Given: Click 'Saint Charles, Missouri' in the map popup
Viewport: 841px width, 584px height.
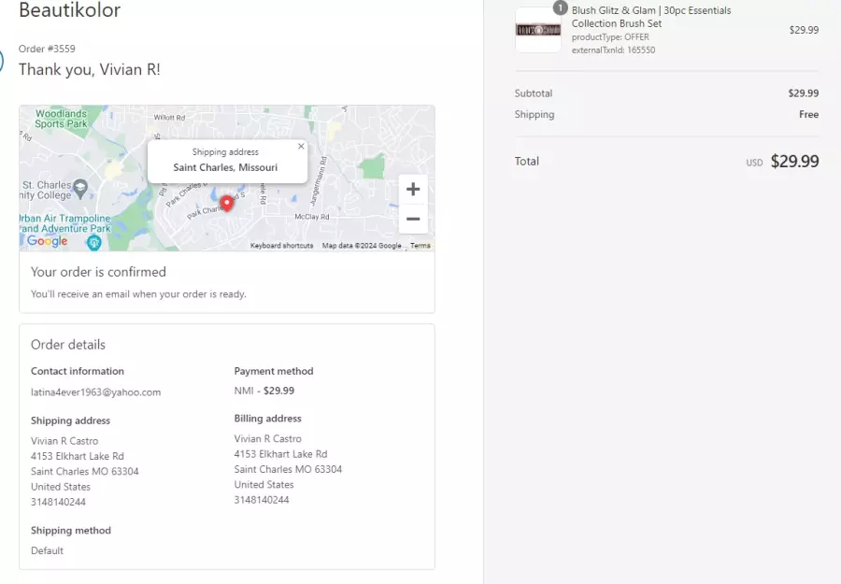Looking at the screenshot, I should (x=225, y=167).
